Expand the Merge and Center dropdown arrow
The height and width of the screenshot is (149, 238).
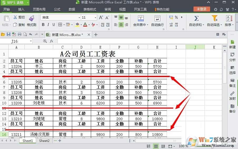point(147,25)
